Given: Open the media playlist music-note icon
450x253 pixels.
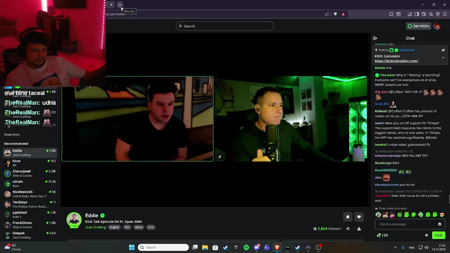Looking at the screenshot, I should 410,14.
